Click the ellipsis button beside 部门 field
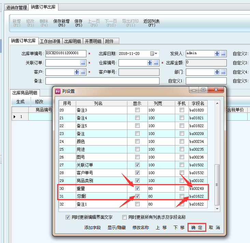Image resolution: width=250 pixels, height=243 pixels. pos(223,72)
